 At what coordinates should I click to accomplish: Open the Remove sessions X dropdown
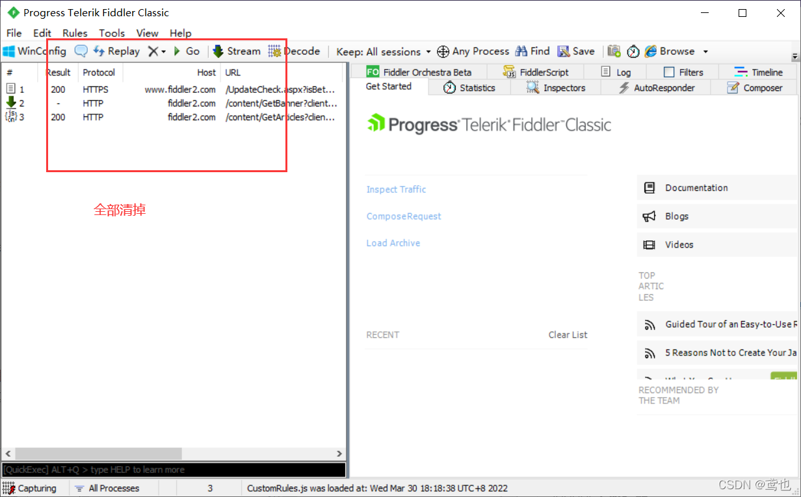(x=157, y=51)
